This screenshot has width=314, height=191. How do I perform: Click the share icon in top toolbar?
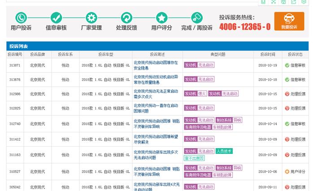coord(293,2)
